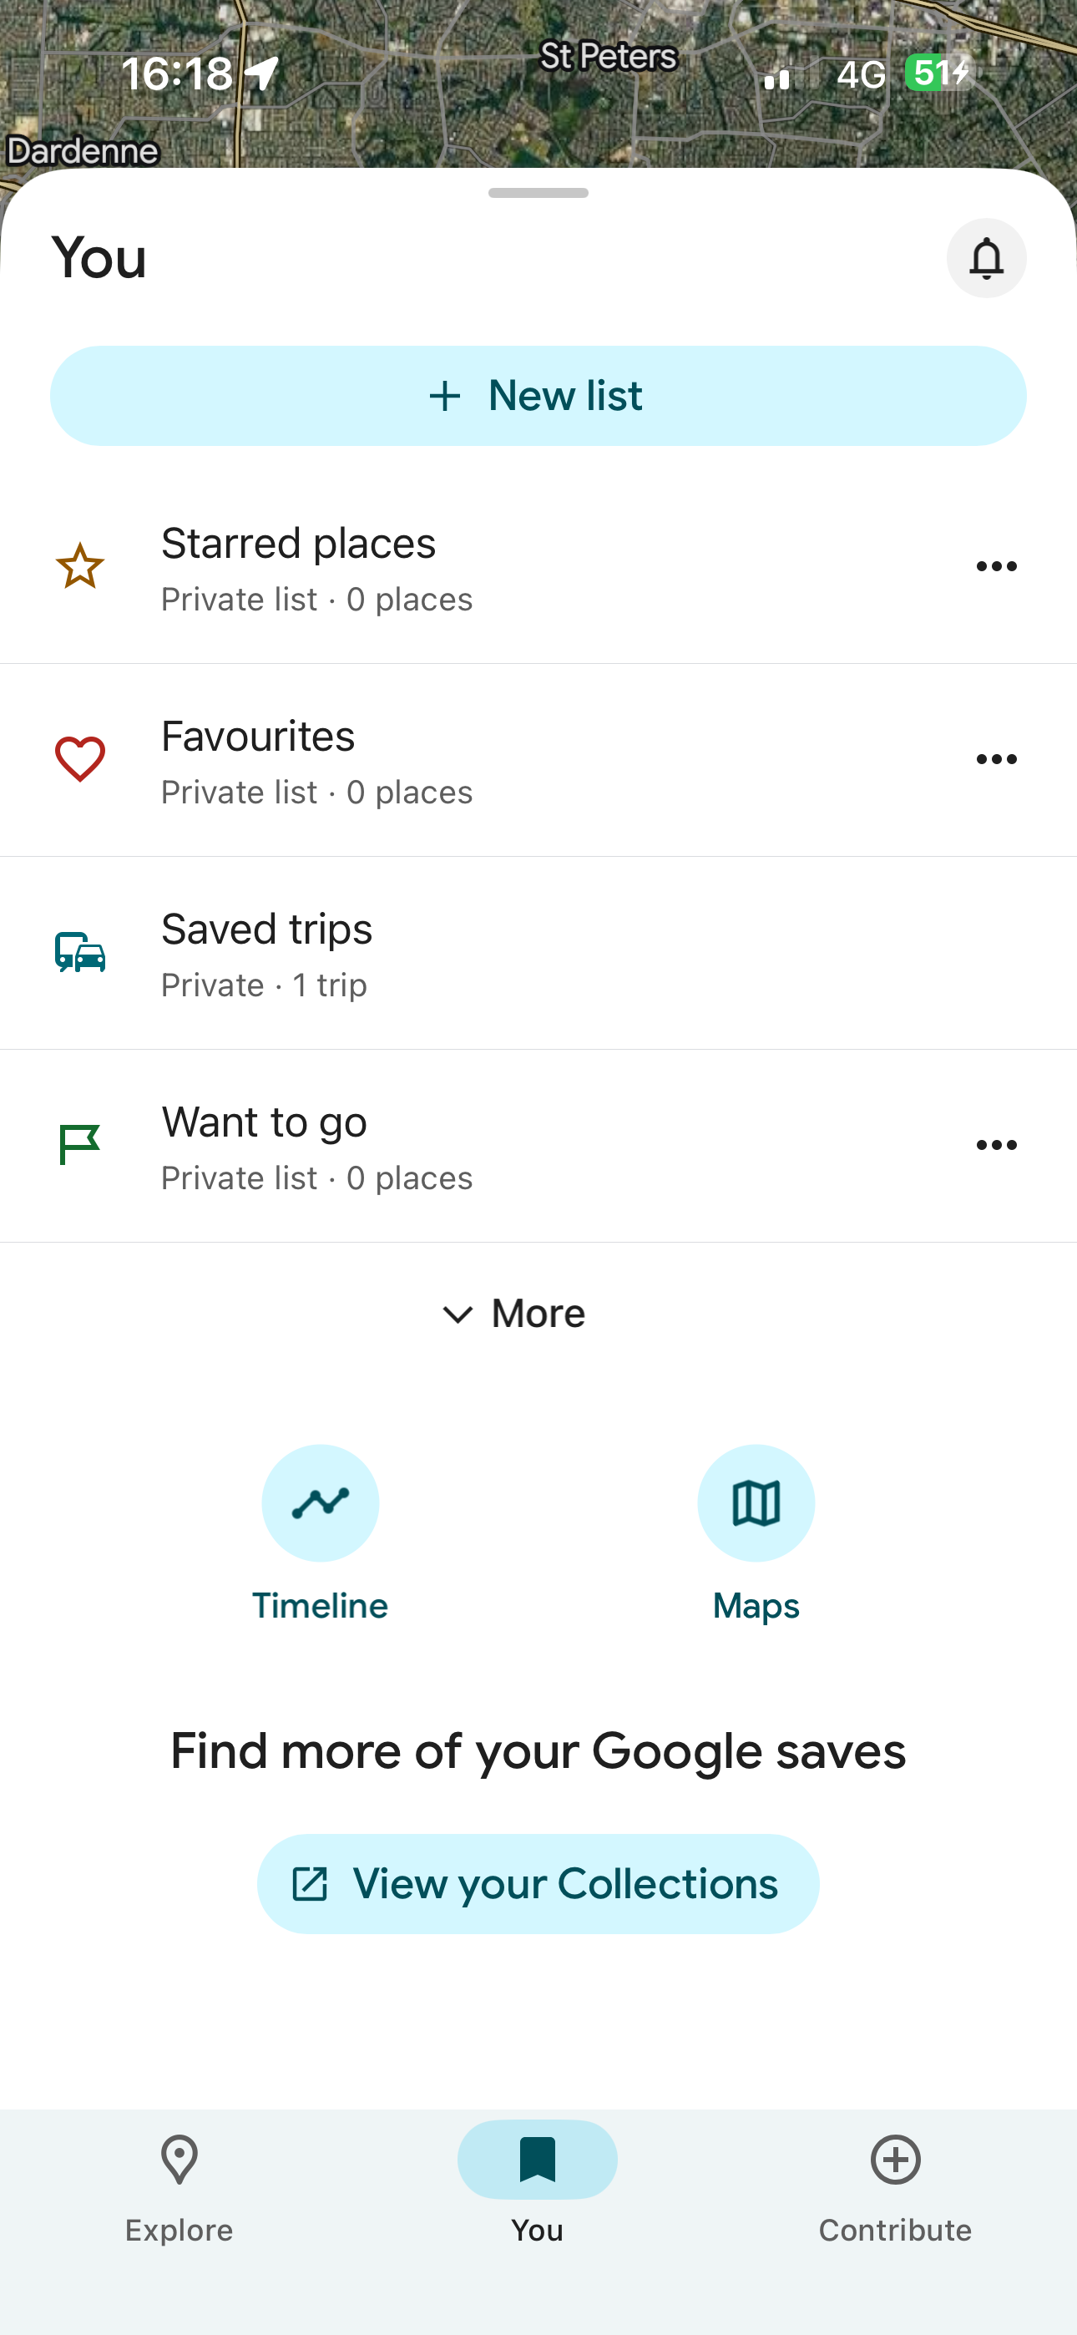Screen dimensions: 1077x2335
Task: Click View your Collections button
Action: (x=538, y=1883)
